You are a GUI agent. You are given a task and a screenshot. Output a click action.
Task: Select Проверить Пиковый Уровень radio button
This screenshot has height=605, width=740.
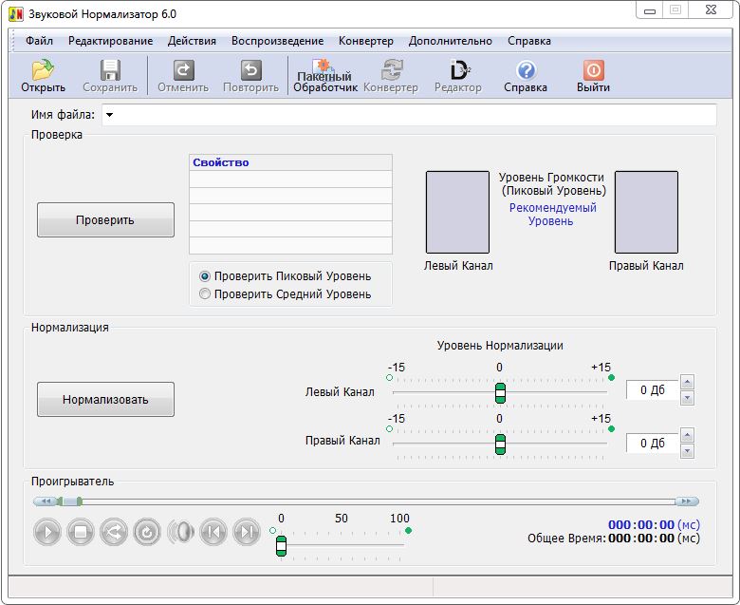pyautogui.click(x=204, y=276)
